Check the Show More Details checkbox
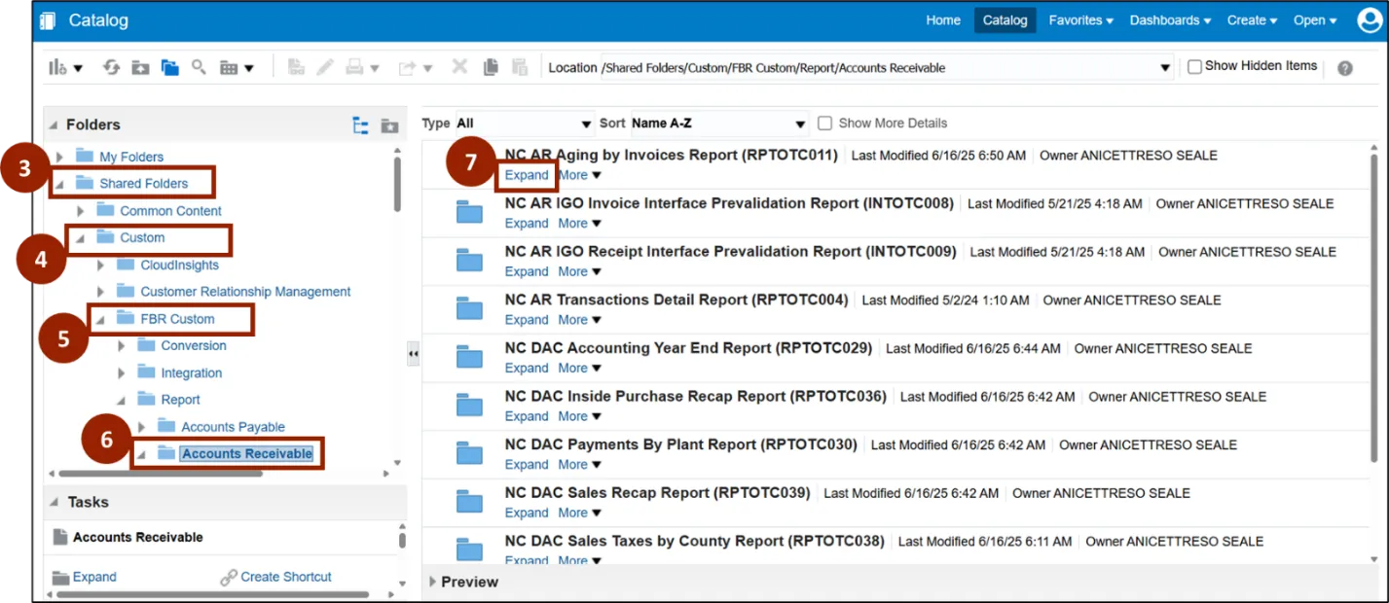 tap(825, 124)
